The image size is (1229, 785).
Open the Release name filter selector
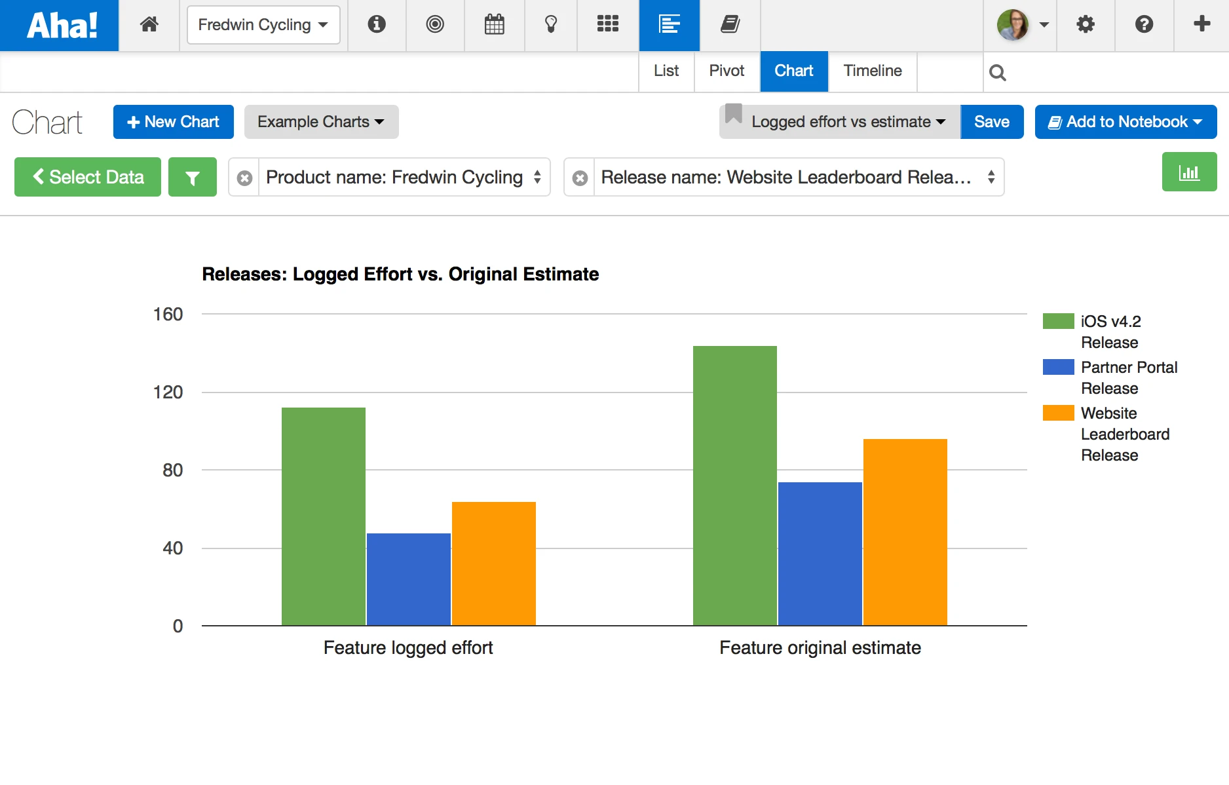tap(799, 177)
